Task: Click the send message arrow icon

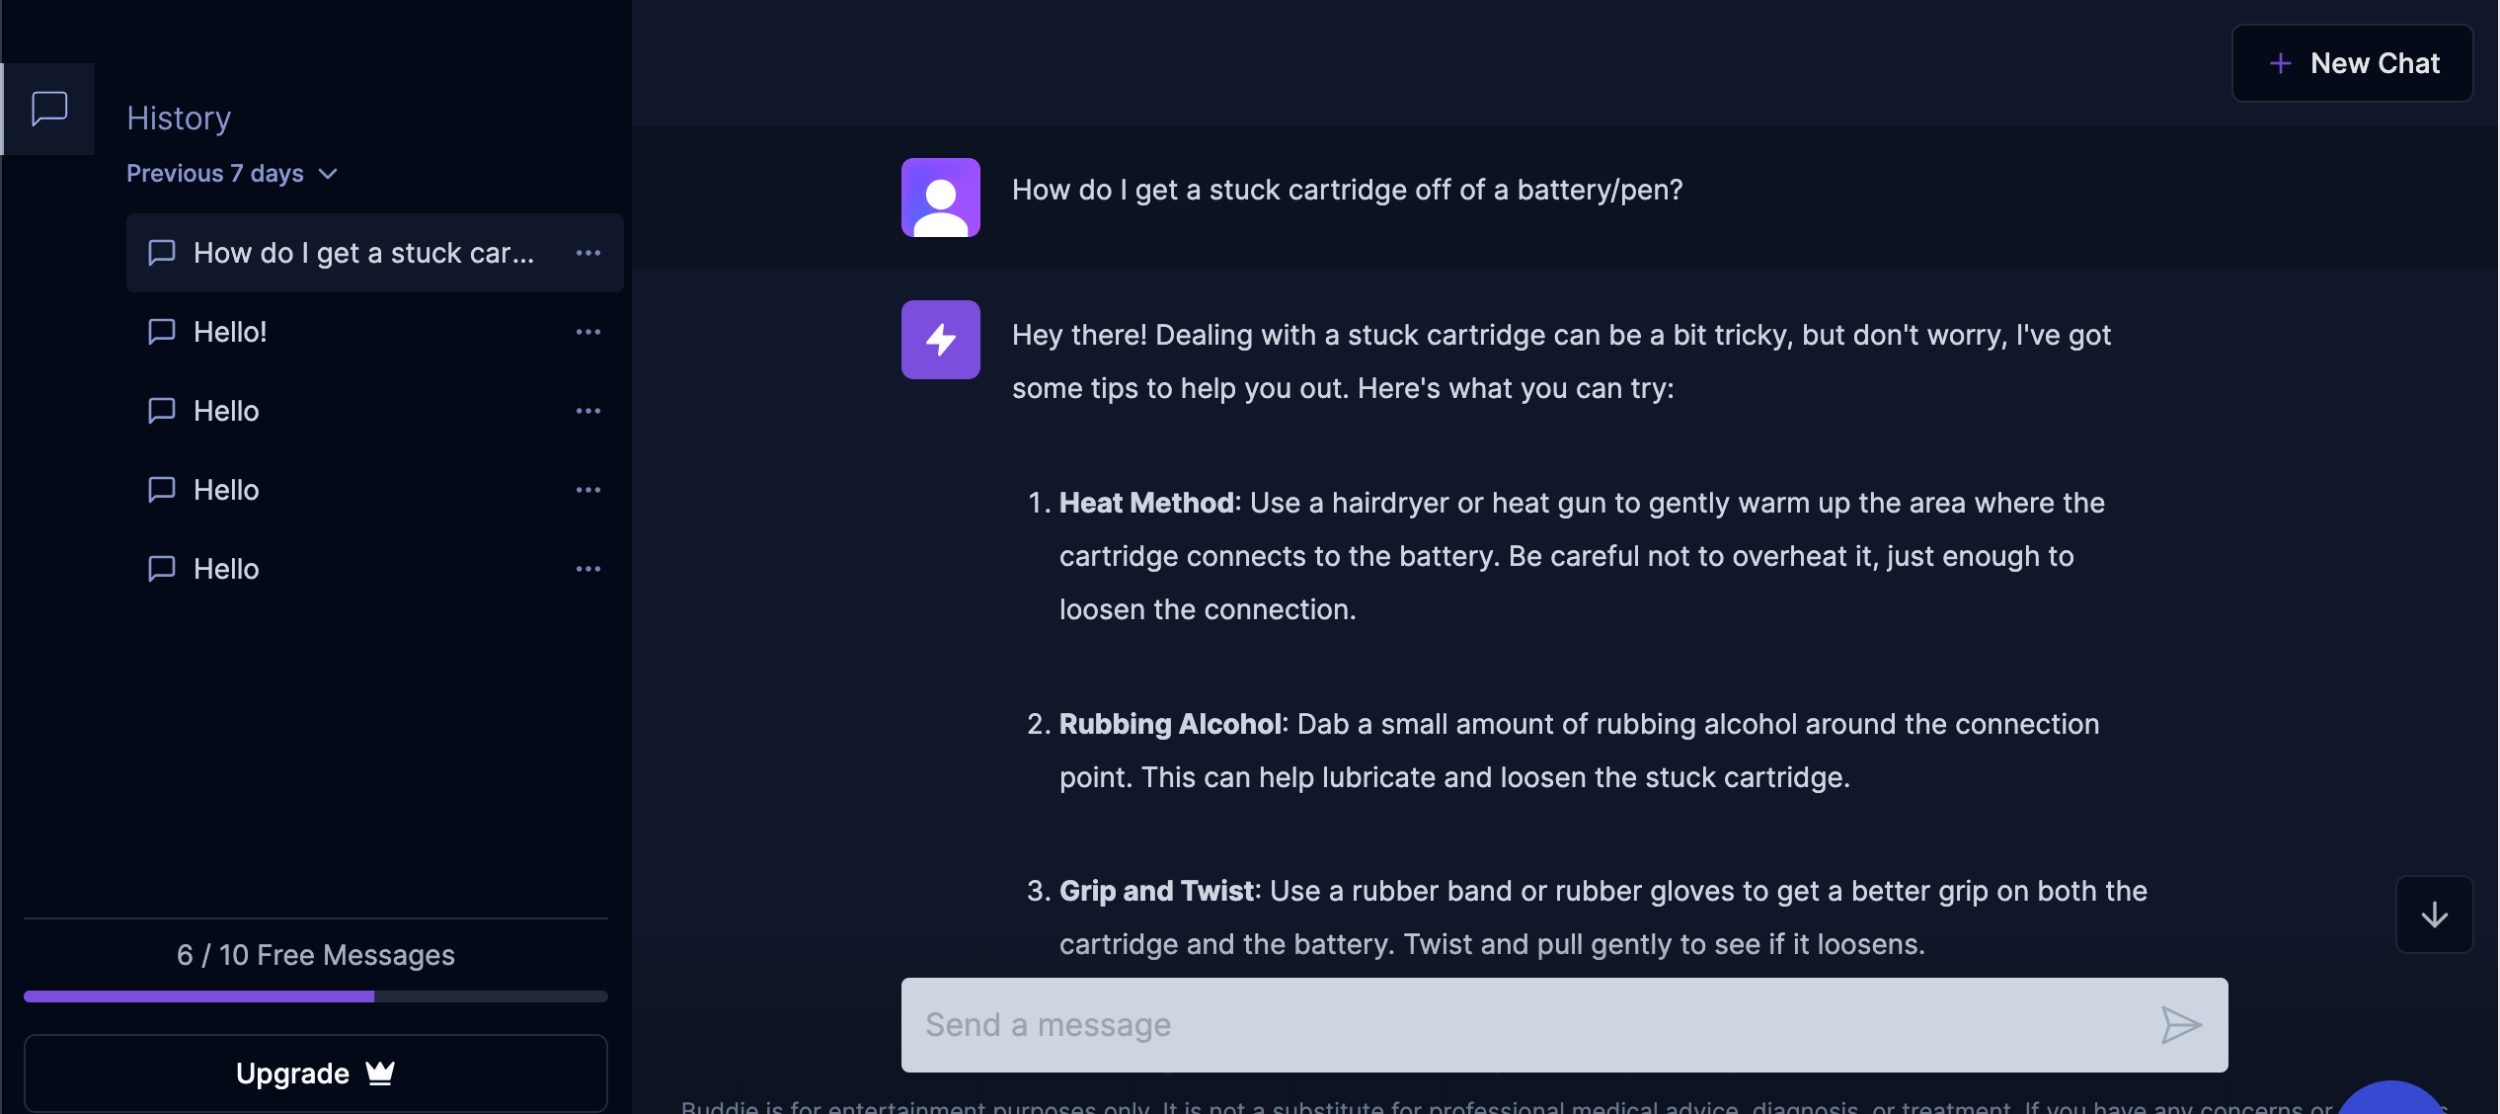Action: 2180,1025
